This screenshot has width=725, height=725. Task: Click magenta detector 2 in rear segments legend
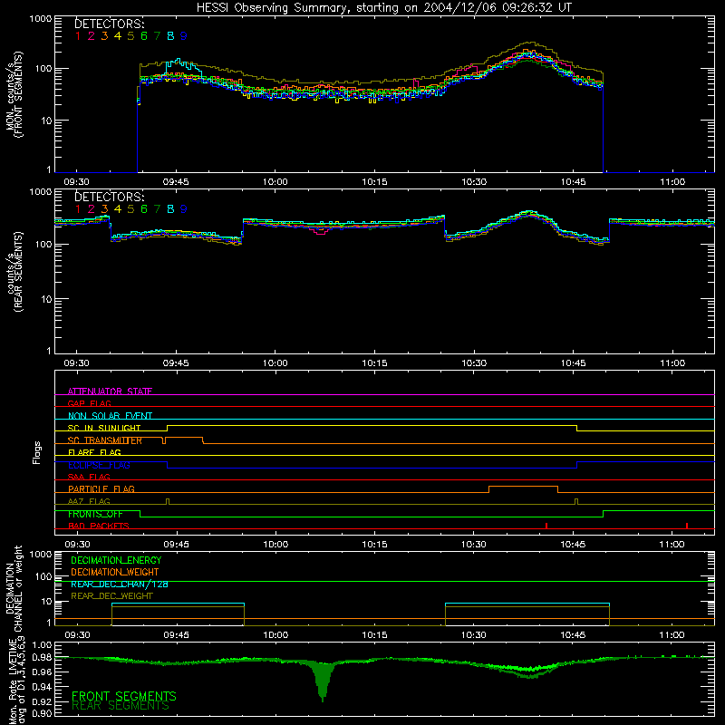click(92, 209)
